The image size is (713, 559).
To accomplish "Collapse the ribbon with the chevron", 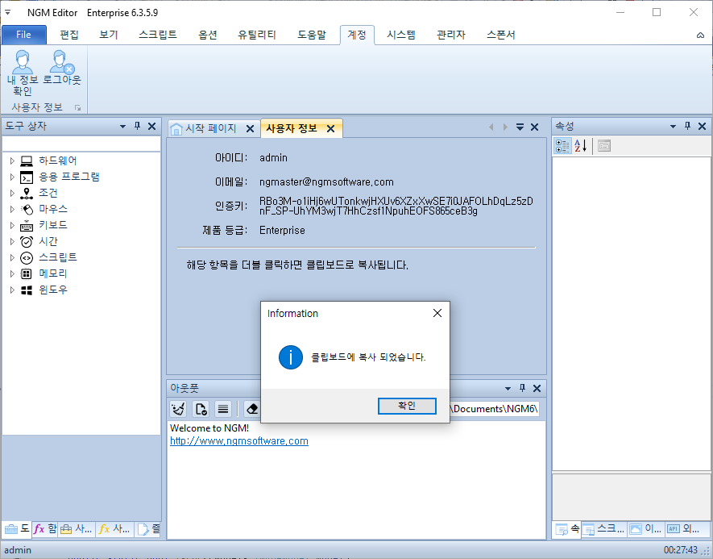I will (x=700, y=35).
